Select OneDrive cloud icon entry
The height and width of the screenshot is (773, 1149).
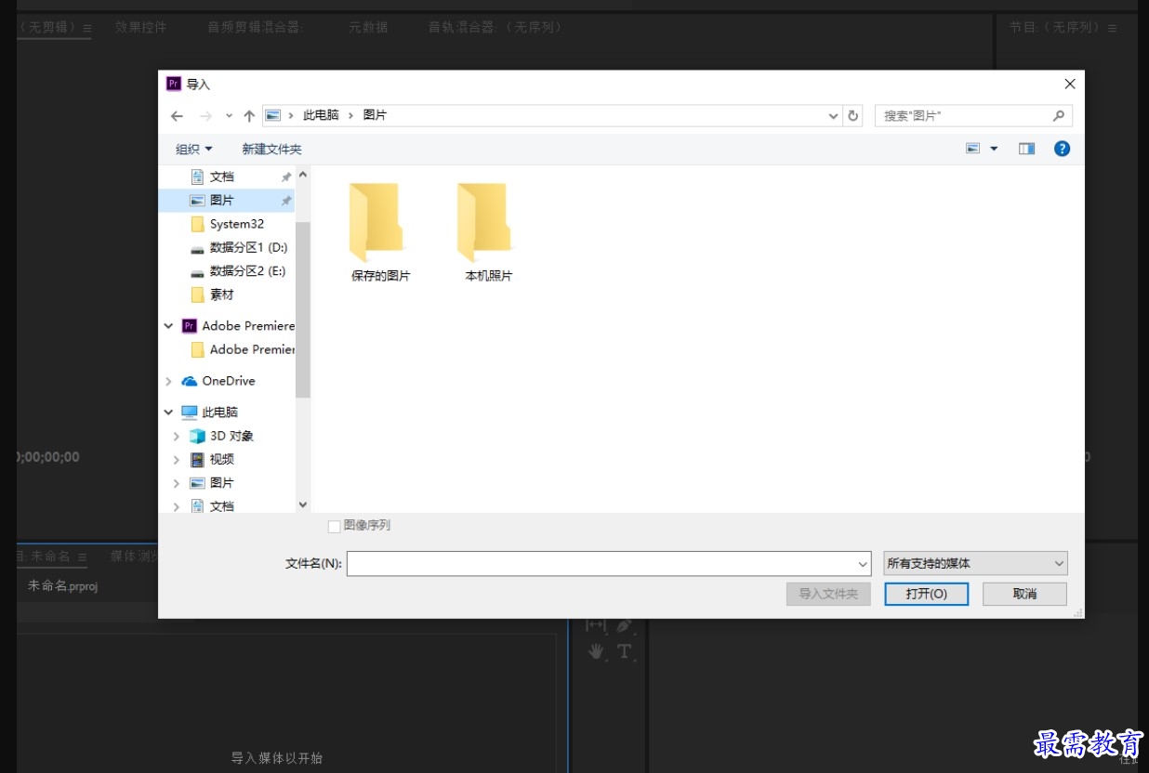click(x=218, y=381)
